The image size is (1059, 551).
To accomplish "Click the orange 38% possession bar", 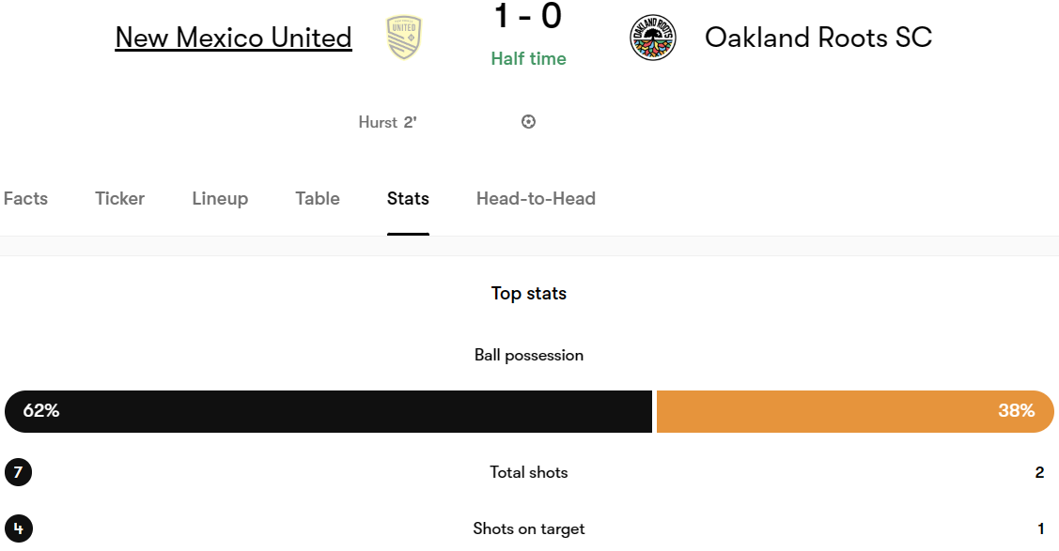I will 855,411.
